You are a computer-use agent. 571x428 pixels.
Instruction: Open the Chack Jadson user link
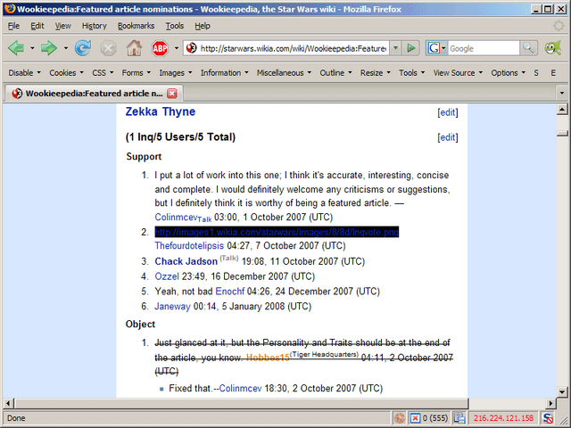(x=186, y=261)
